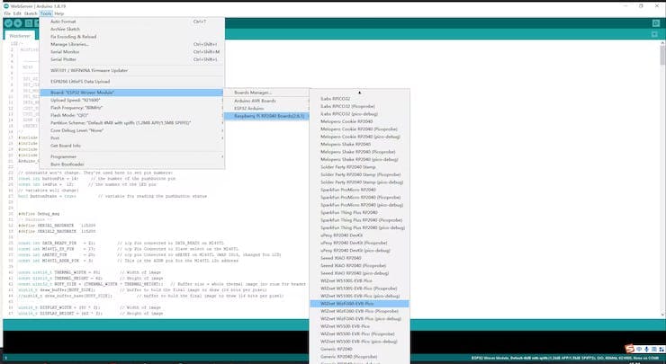The height and width of the screenshot is (364, 666).
Task: Click the Verify checkmark toolbar icon
Action: pyautogui.click(x=8, y=23)
